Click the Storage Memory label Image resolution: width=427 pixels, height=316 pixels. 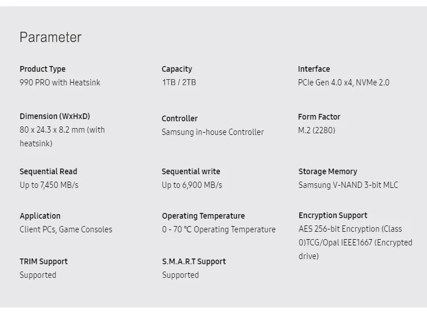pos(328,171)
